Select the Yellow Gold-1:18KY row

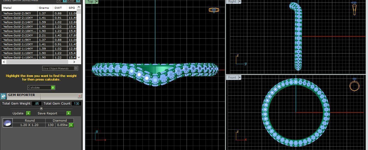pyautogui.click(x=39, y=53)
